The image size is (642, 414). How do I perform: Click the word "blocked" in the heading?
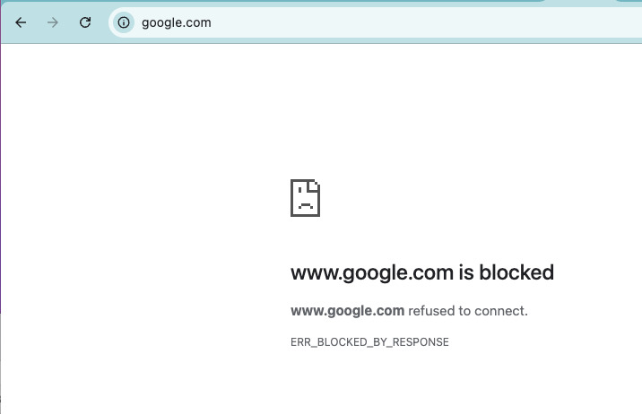tap(516, 272)
